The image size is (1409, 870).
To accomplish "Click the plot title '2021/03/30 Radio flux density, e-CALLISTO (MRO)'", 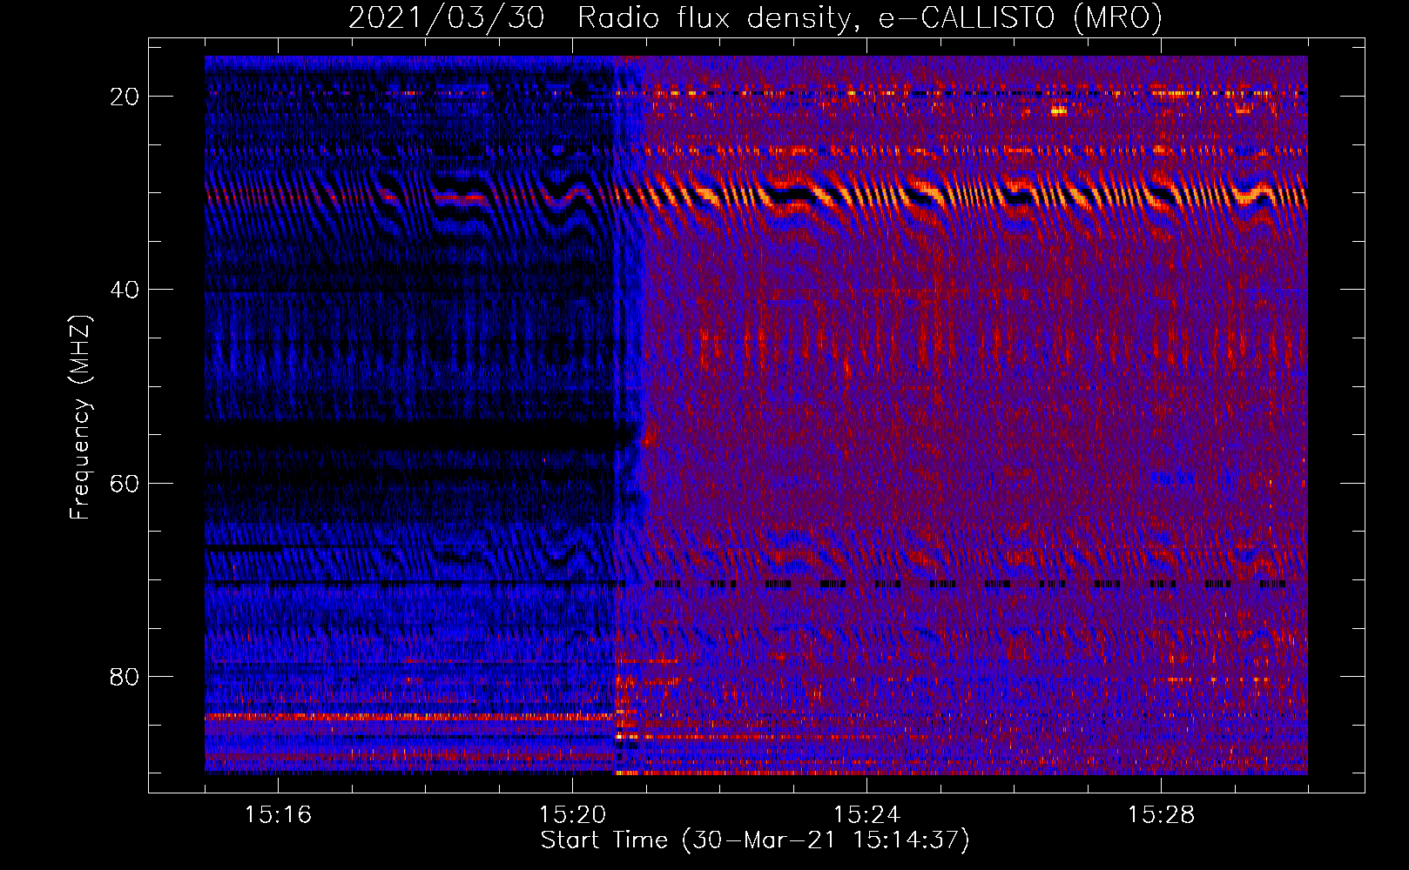I will click(755, 18).
